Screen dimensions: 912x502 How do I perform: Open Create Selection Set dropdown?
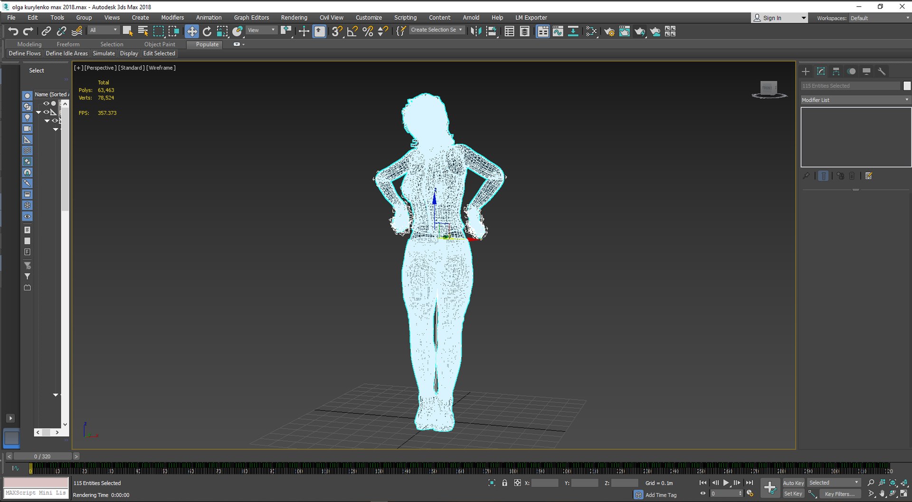pyautogui.click(x=436, y=29)
